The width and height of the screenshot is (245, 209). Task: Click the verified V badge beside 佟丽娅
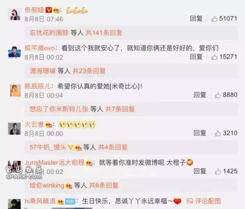(x=49, y=10)
